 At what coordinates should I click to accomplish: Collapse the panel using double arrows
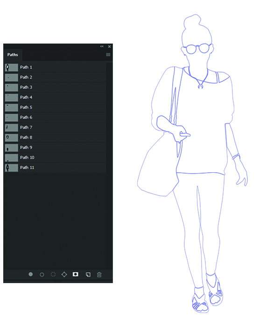tap(102, 46)
